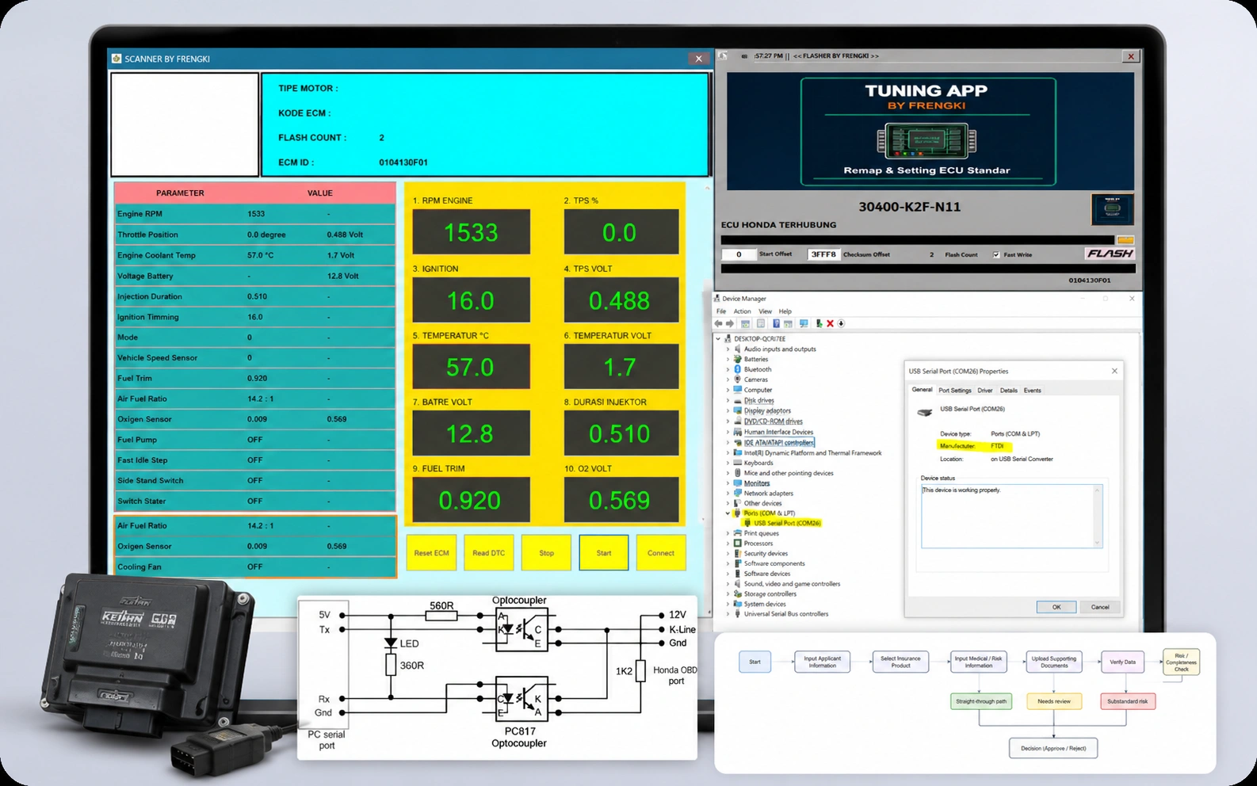Click the Network adapters icon in device tree

coord(737,493)
